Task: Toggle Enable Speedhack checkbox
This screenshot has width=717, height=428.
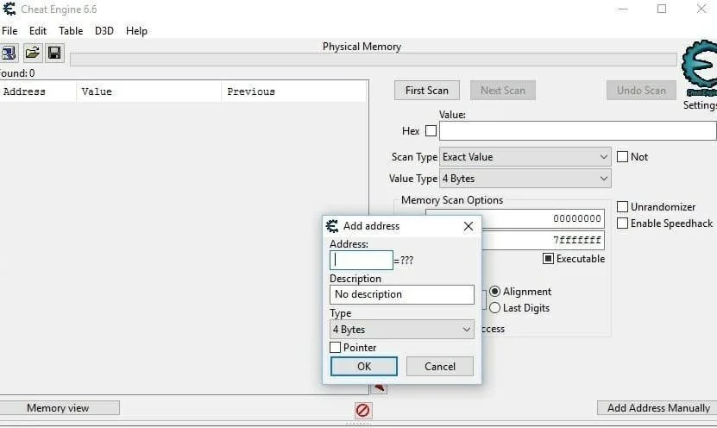Action: (x=622, y=223)
